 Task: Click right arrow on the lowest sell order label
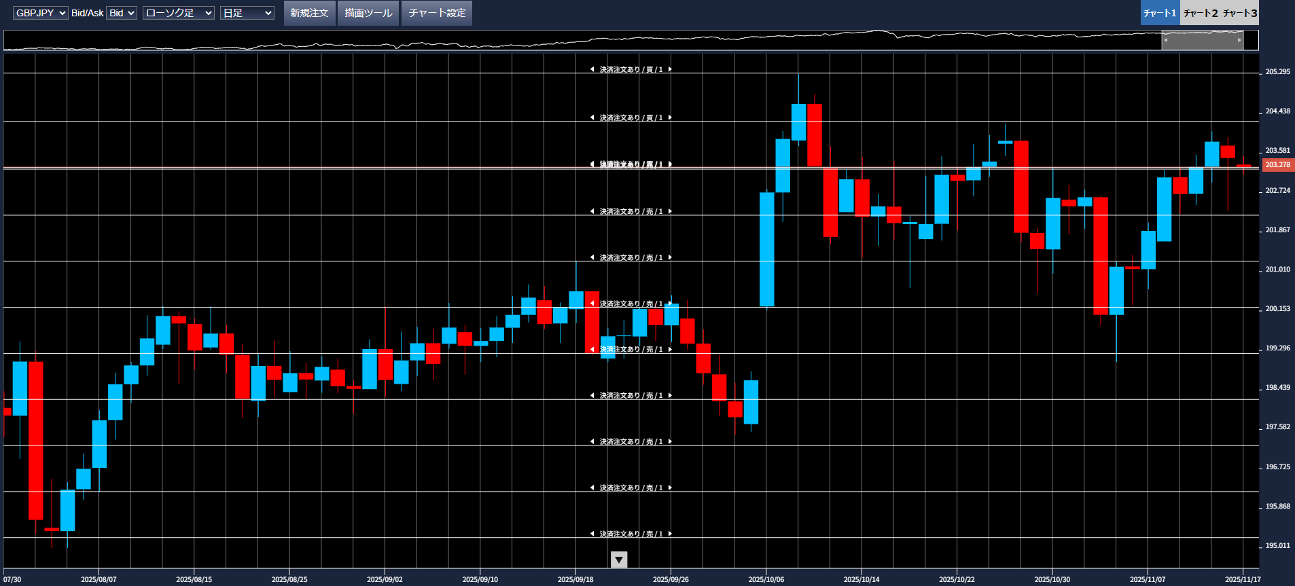tap(670, 534)
